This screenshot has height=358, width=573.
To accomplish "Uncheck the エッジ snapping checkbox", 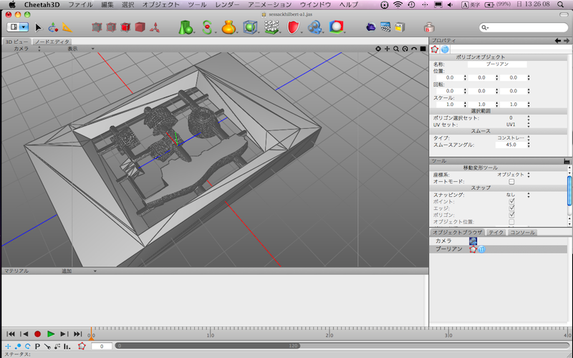I will tap(511, 208).
